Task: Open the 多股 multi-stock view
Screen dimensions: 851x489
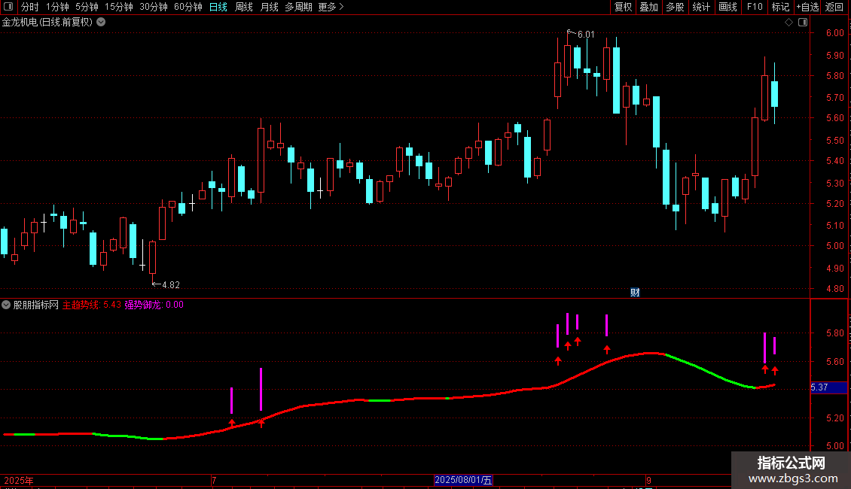Action: pos(675,7)
